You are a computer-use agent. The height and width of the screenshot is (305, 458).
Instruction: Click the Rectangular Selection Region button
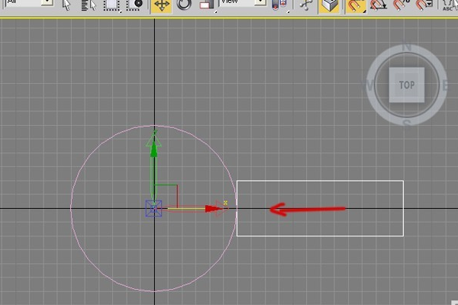coord(112,5)
